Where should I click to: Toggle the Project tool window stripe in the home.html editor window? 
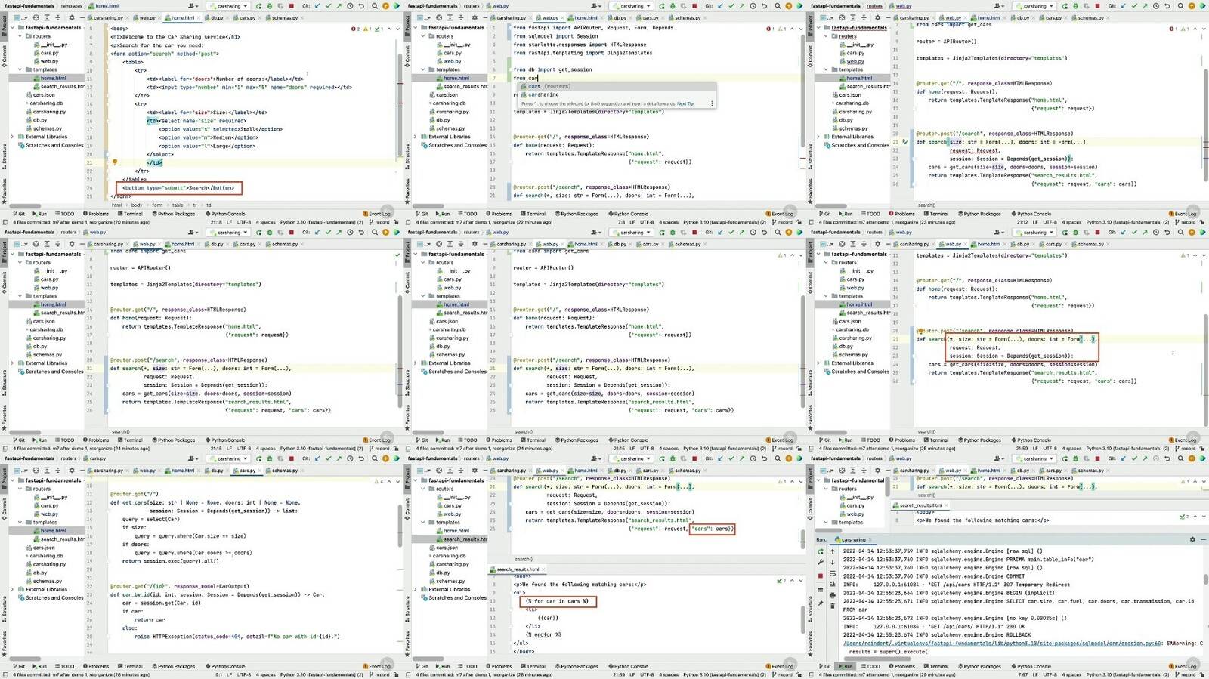pyautogui.click(x=4, y=27)
